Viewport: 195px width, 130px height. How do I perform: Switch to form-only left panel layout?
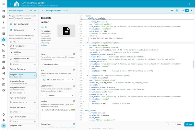coord(182,11)
